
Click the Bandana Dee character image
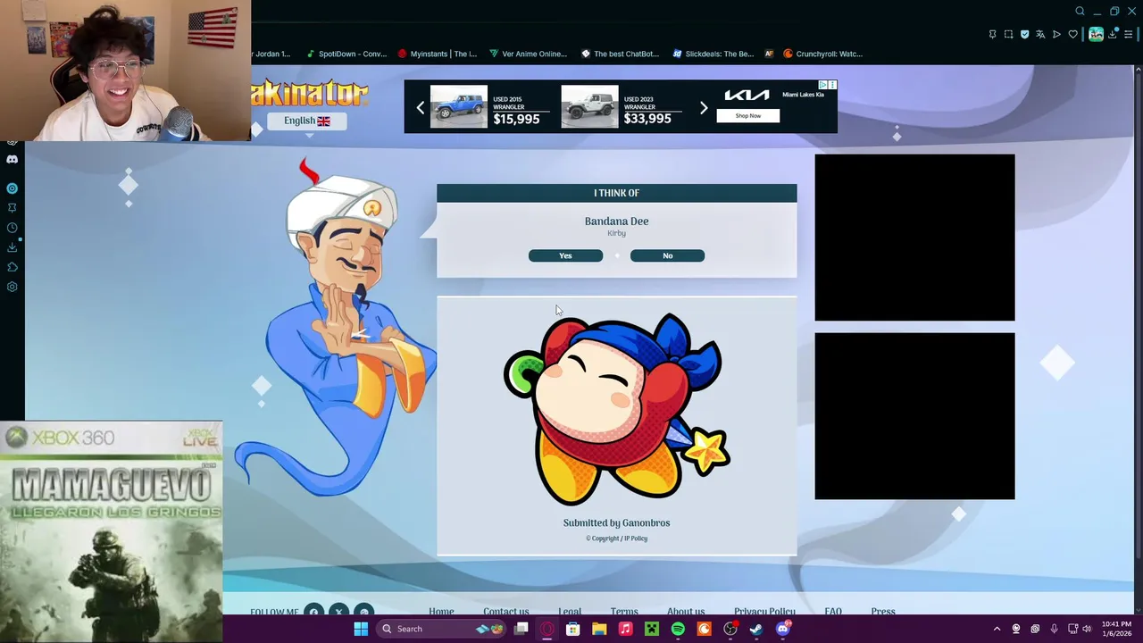pos(616,409)
